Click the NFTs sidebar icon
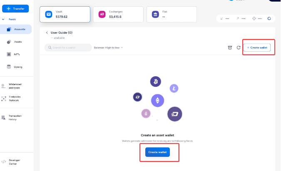The width and height of the screenshot is (281, 171). (9, 54)
